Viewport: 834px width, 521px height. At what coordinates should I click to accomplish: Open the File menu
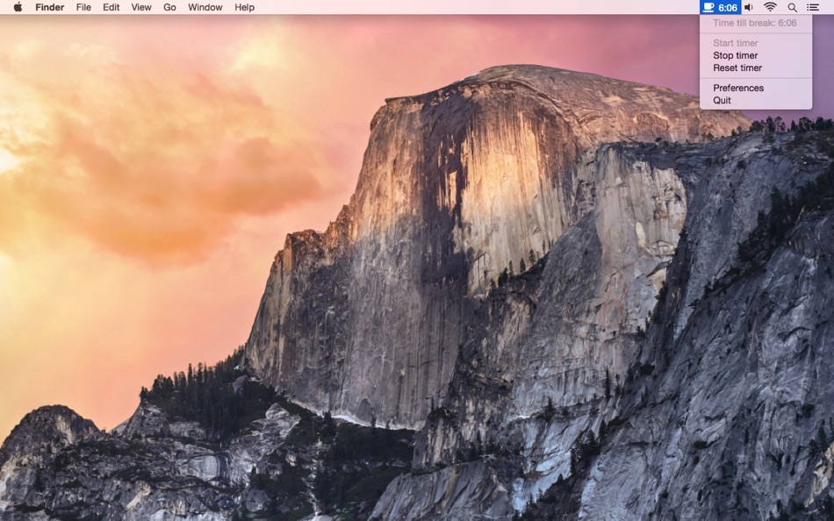point(83,7)
